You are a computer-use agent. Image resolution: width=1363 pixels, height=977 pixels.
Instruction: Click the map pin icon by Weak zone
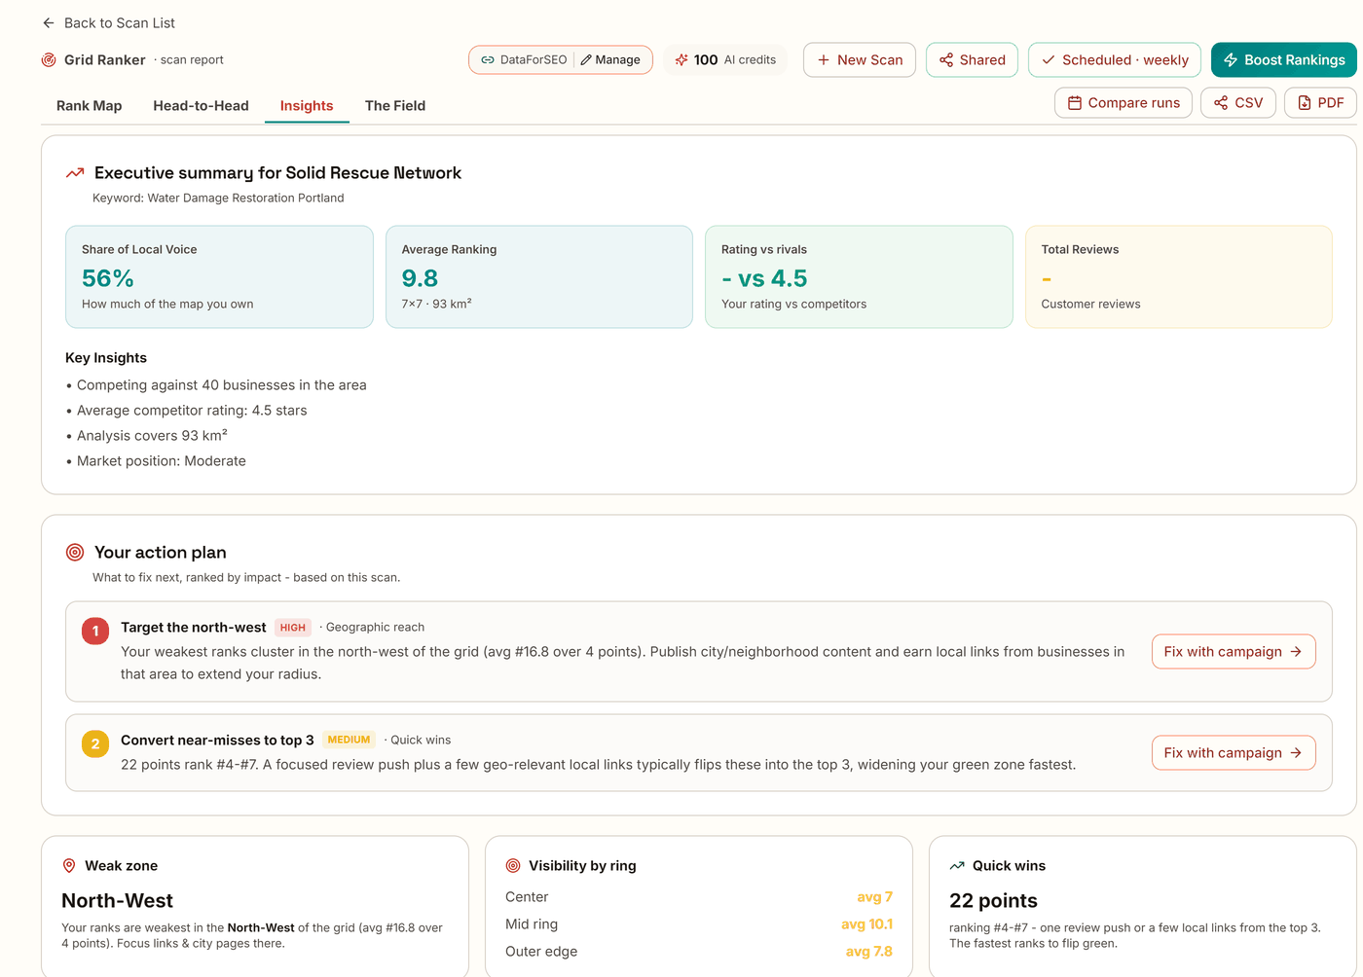tap(69, 865)
